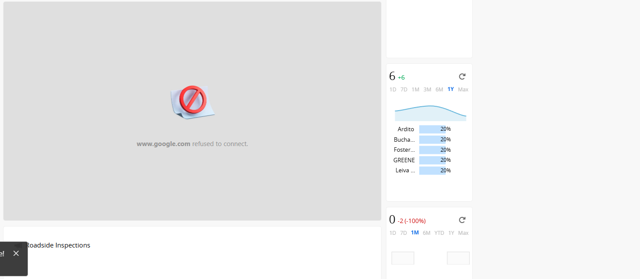Select Max range in the -2 (-100%) widget
Viewport: 640px width, 279px height.
[463, 233]
